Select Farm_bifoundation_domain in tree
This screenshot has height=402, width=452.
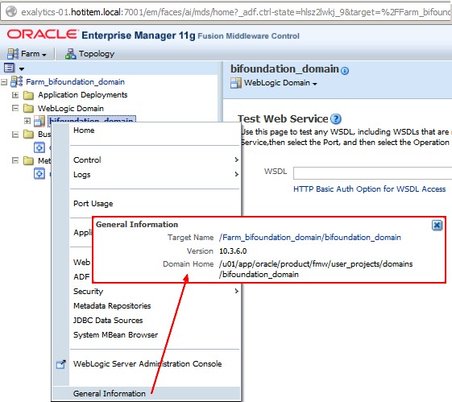[x=75, y=82]
